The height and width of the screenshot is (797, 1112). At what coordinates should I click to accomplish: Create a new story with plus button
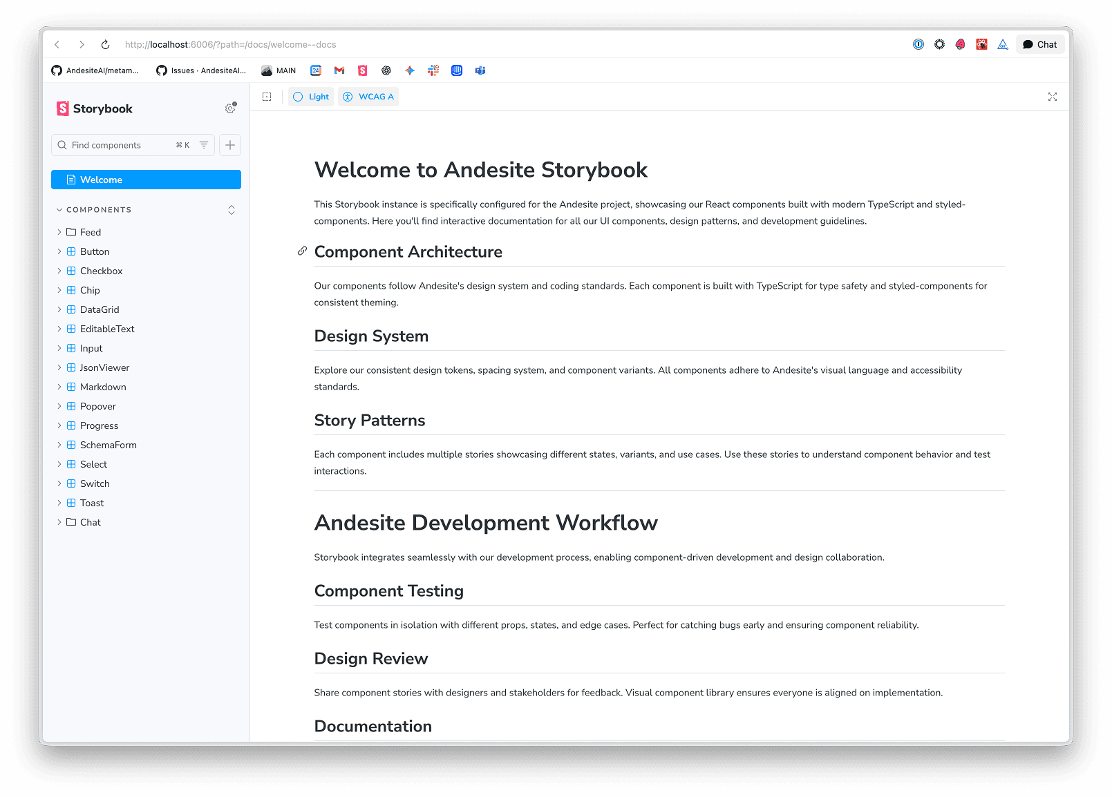(230, 145)
